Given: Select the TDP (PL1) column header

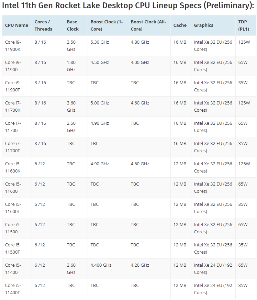Looking at the screenshot, I should [244, 25].
